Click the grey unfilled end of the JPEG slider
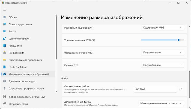 point(182,40)
